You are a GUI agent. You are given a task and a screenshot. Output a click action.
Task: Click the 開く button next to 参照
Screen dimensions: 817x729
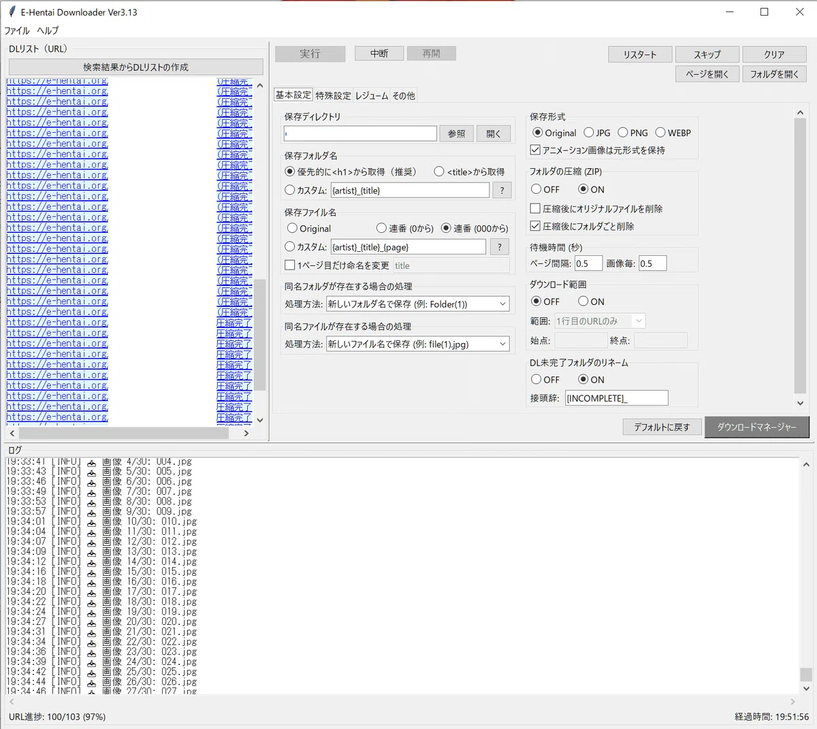(x=494, y=134)
